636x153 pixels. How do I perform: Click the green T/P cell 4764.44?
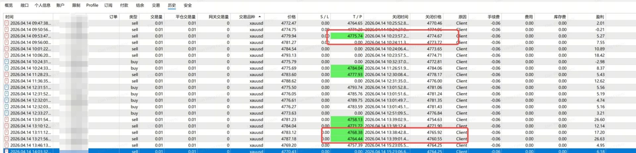point(347,139)
